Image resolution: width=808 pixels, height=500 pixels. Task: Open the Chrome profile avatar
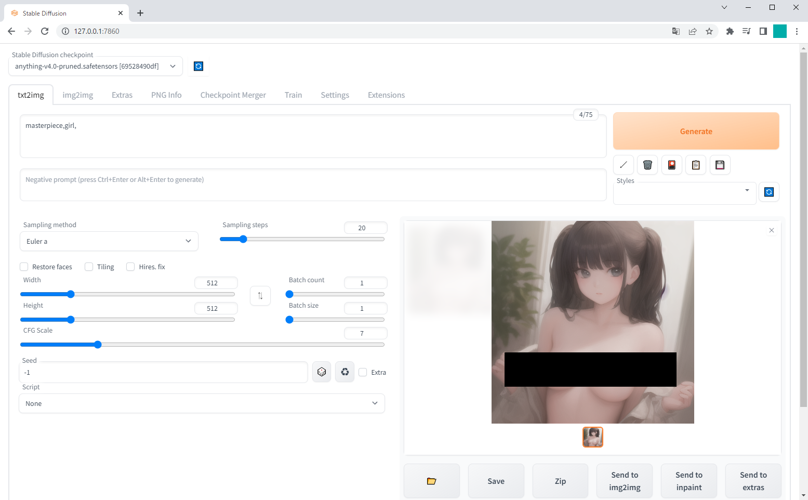(x=780, y=31)
